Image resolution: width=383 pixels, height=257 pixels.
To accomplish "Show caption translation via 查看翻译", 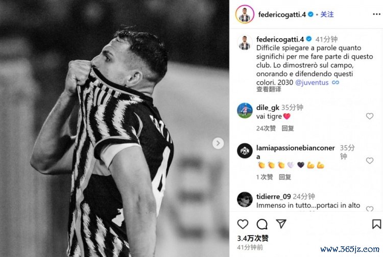I will 269,89.
